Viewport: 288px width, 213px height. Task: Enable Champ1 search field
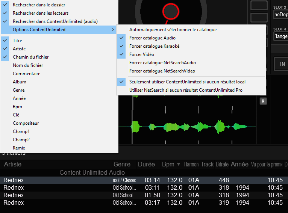tap(59, 131)
